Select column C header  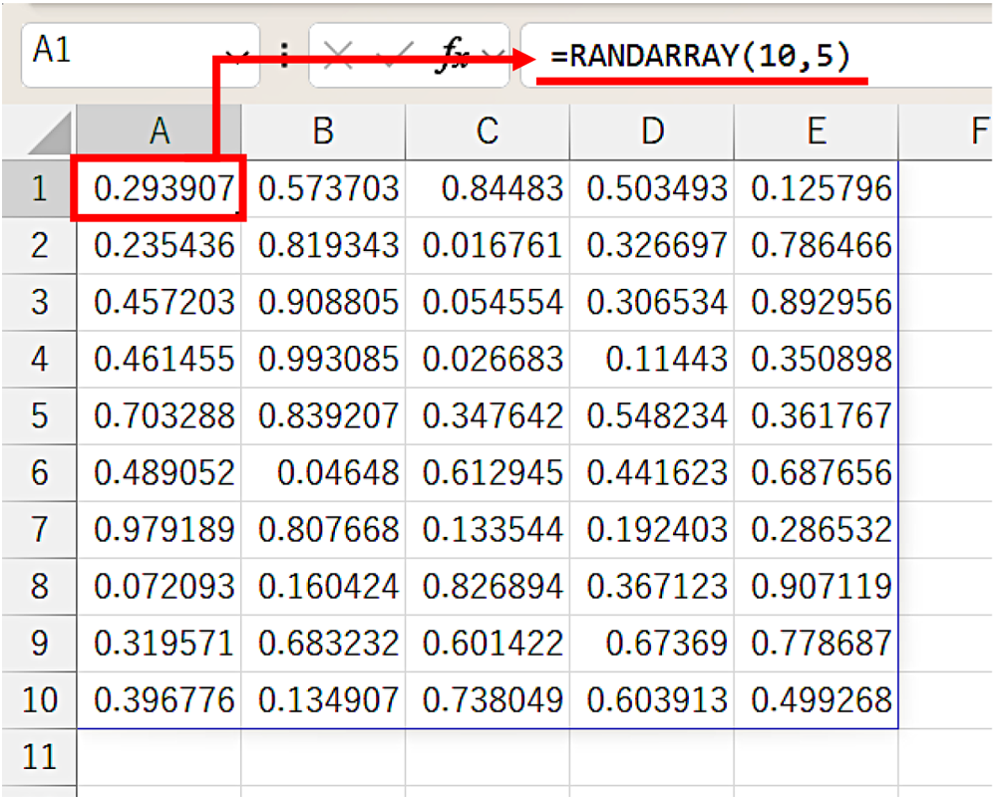click(x=487, y=131)
